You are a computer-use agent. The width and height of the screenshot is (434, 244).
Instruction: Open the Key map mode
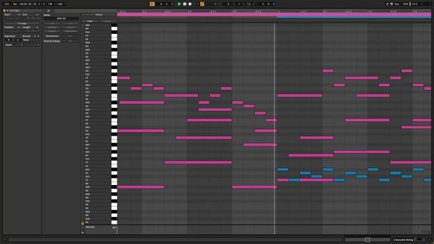(397, 4)
